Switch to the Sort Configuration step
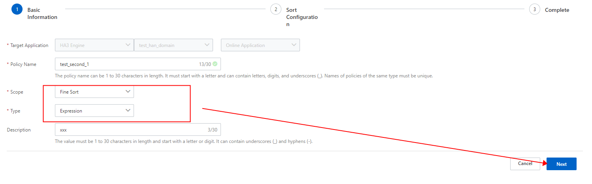Viewport: 592px width, 184px height. tap(302, 17)
